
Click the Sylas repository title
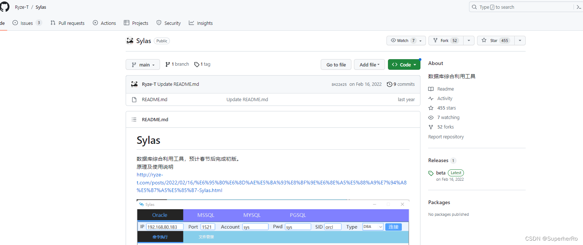pyautogui.click(x=144, y=41)
